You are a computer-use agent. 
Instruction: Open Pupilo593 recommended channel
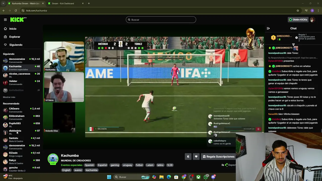pyautogui.click(x=21, y=125)
